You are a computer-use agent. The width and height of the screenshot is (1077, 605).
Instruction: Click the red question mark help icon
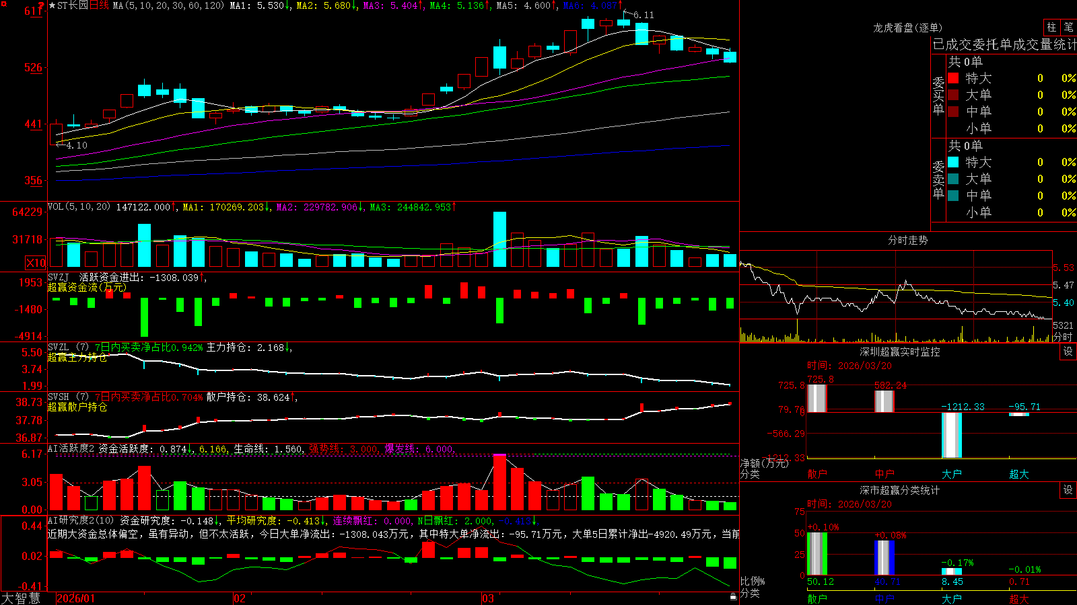pyautogui.click(x=42, y=5)
